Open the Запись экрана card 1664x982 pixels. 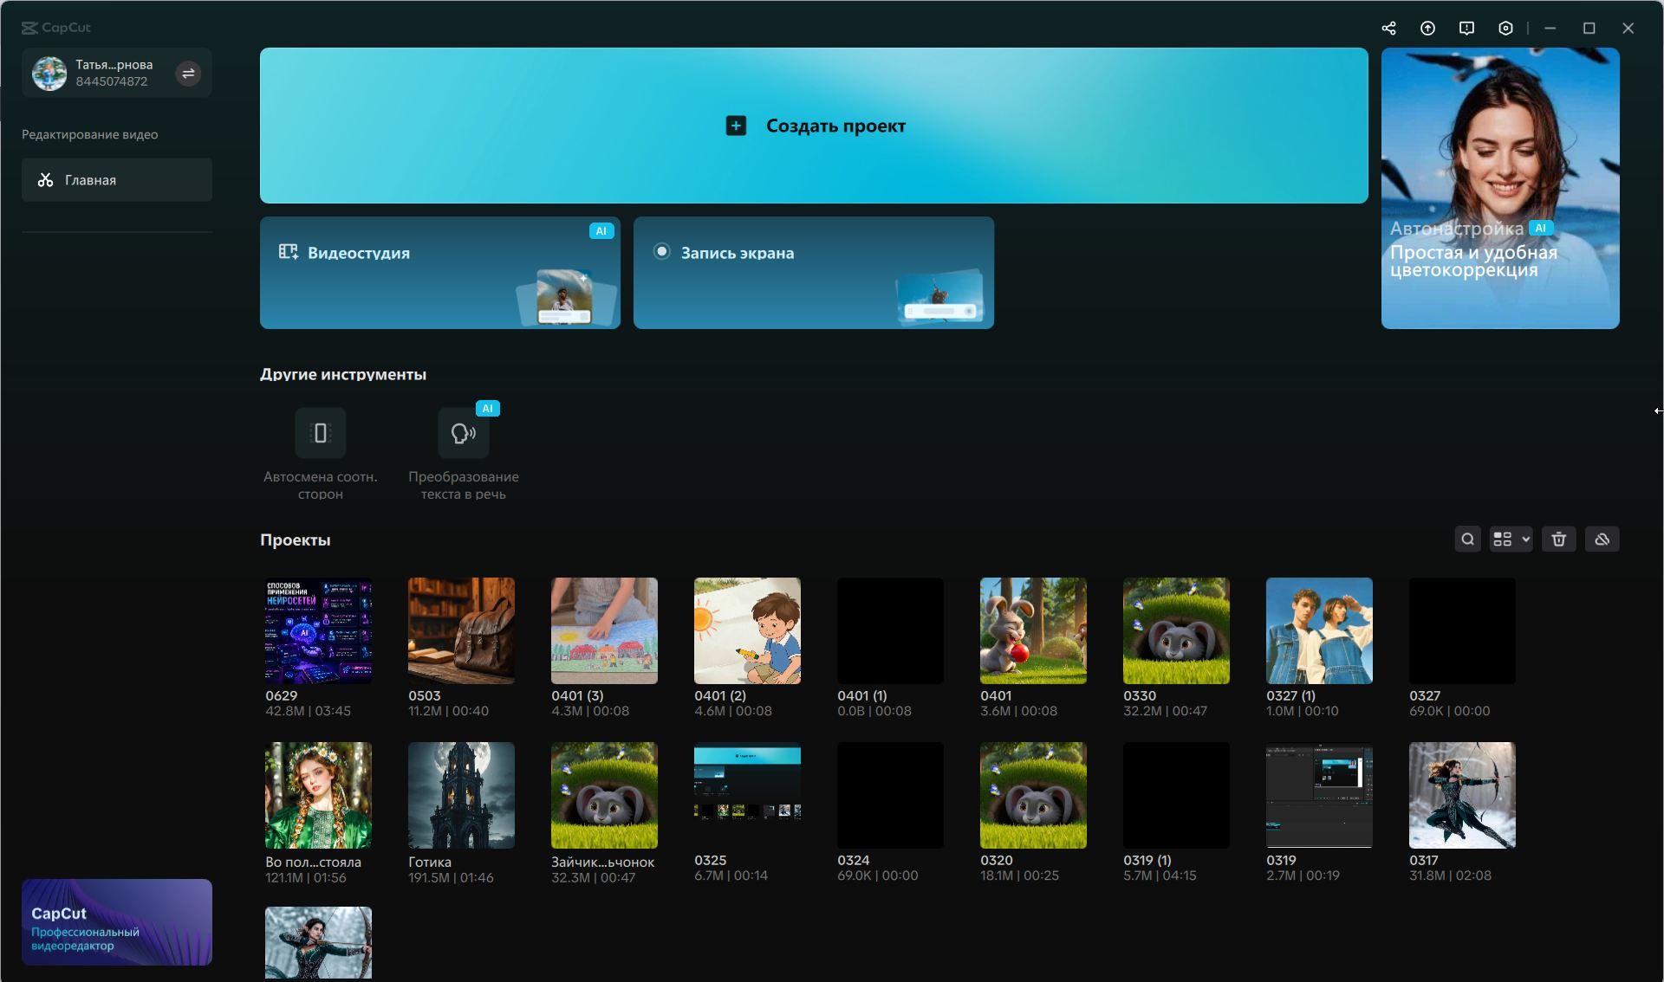pos(814,273)
